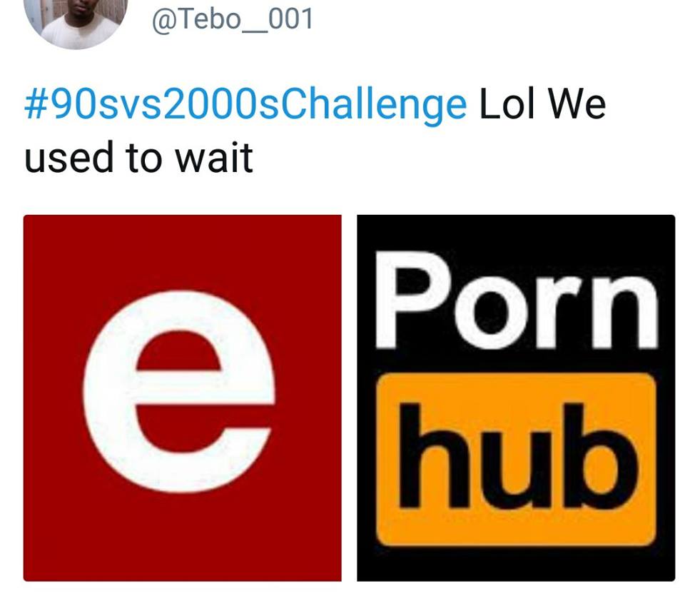Click the black 'hub' lettering
The image size is (685, 606).
tap(515, 457)
